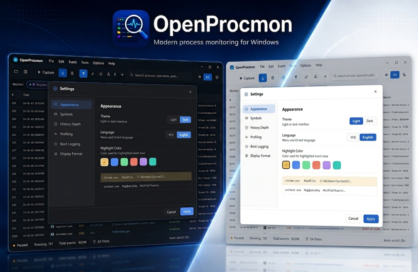
Task: Click the pencil highlight icon in light window
Action: tap(306, 77)
